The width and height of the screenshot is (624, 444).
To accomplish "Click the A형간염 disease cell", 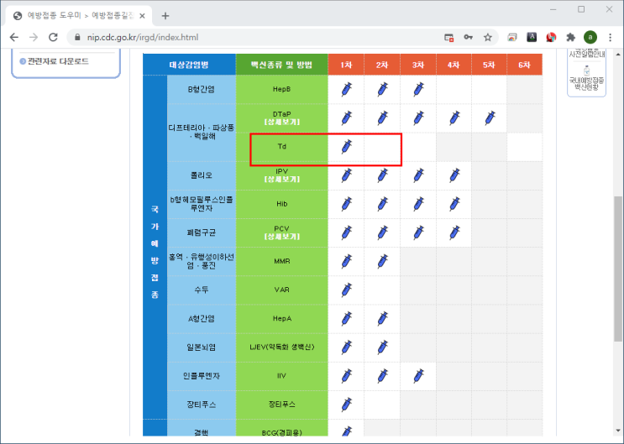I will pyautogui.click(x=202, y=319).
